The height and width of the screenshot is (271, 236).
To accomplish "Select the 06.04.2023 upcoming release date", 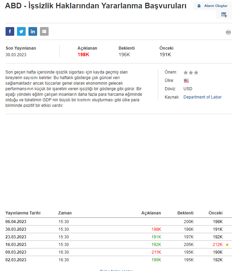I will 16,221.
